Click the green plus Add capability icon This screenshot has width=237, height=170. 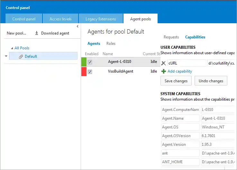click(x=164, y=71)
